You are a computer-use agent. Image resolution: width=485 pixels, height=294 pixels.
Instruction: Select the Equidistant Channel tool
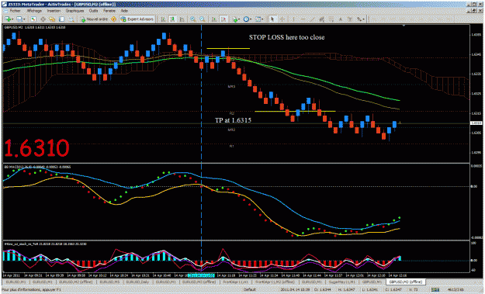coord(322,19)
